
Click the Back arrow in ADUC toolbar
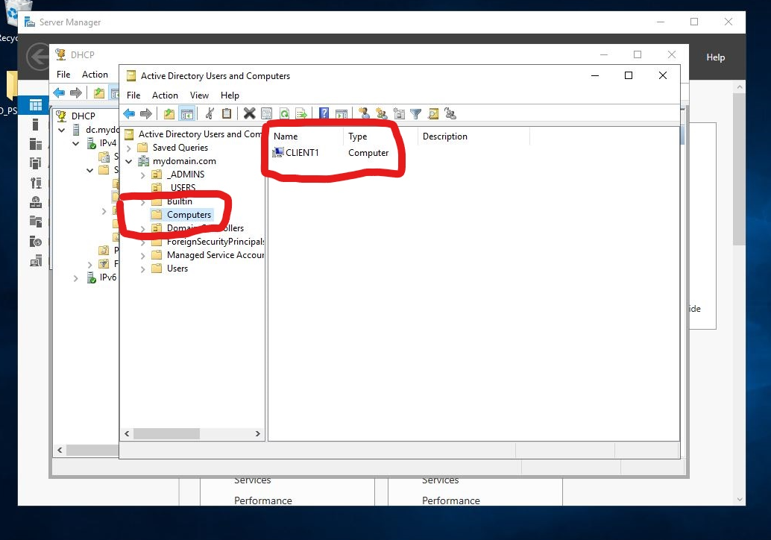[x=129, y=114]
